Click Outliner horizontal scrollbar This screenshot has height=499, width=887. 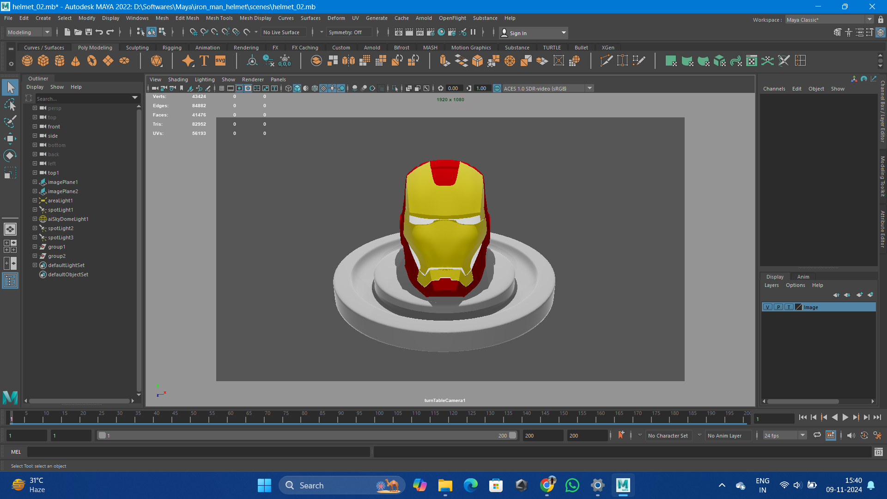(79, 401)
